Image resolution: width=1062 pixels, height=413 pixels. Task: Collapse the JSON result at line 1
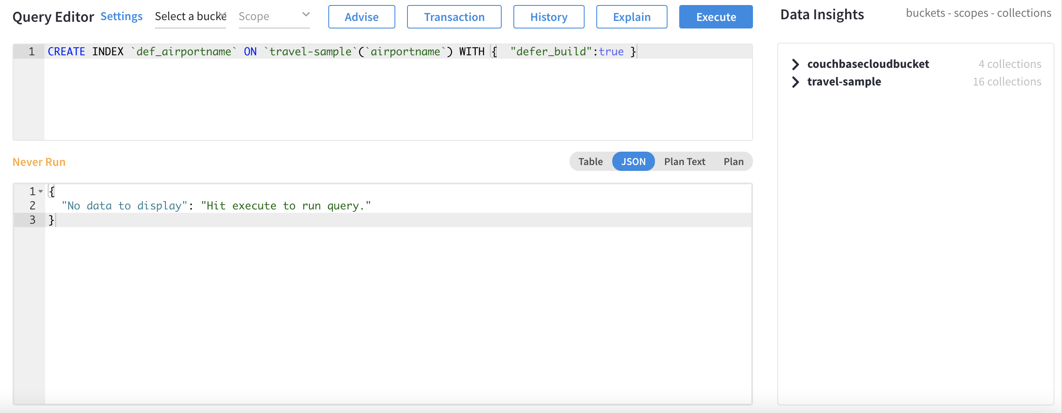click(40, 191)
